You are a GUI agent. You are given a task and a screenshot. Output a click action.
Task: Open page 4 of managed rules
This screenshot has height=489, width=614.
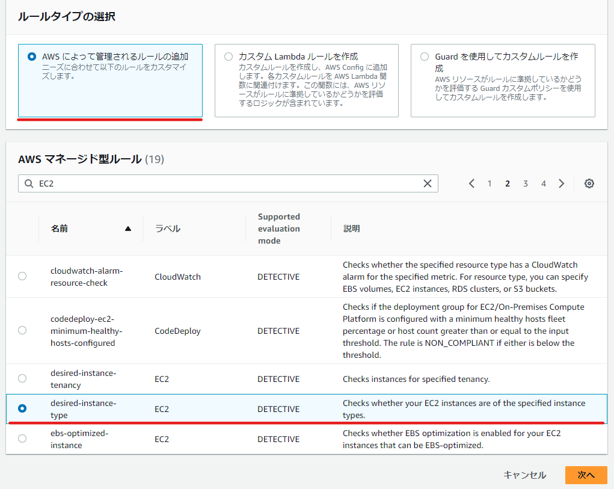point(543,183)
